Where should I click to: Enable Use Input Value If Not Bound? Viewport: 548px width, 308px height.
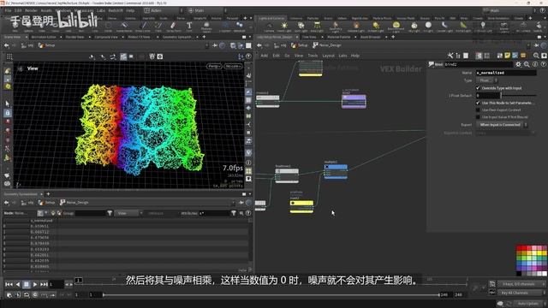478,117
